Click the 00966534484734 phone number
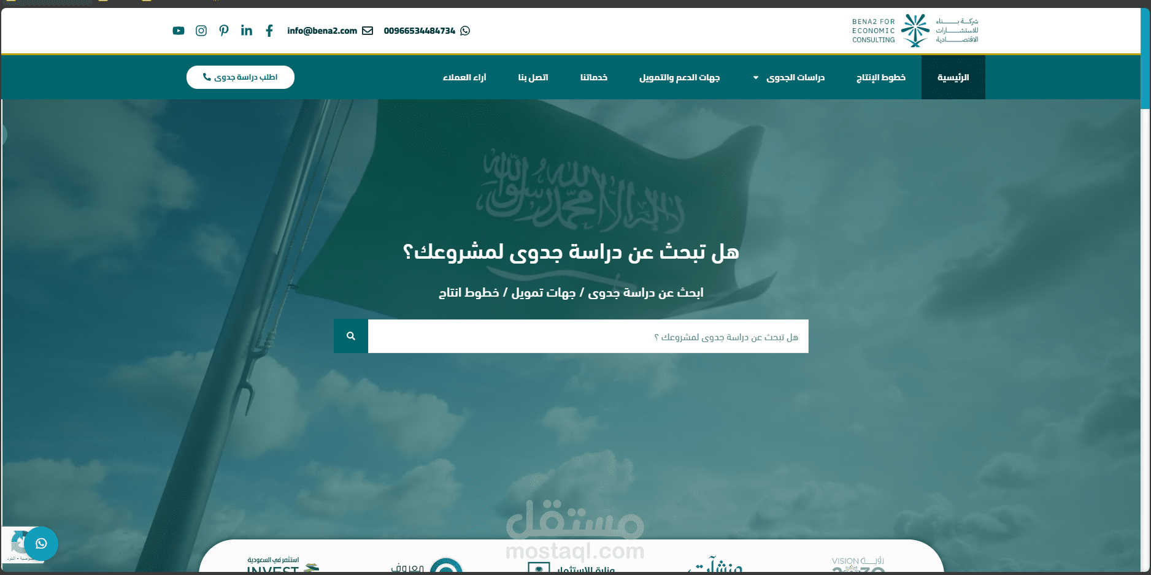This screenshot has height=575, width=1151. point(420,31)
